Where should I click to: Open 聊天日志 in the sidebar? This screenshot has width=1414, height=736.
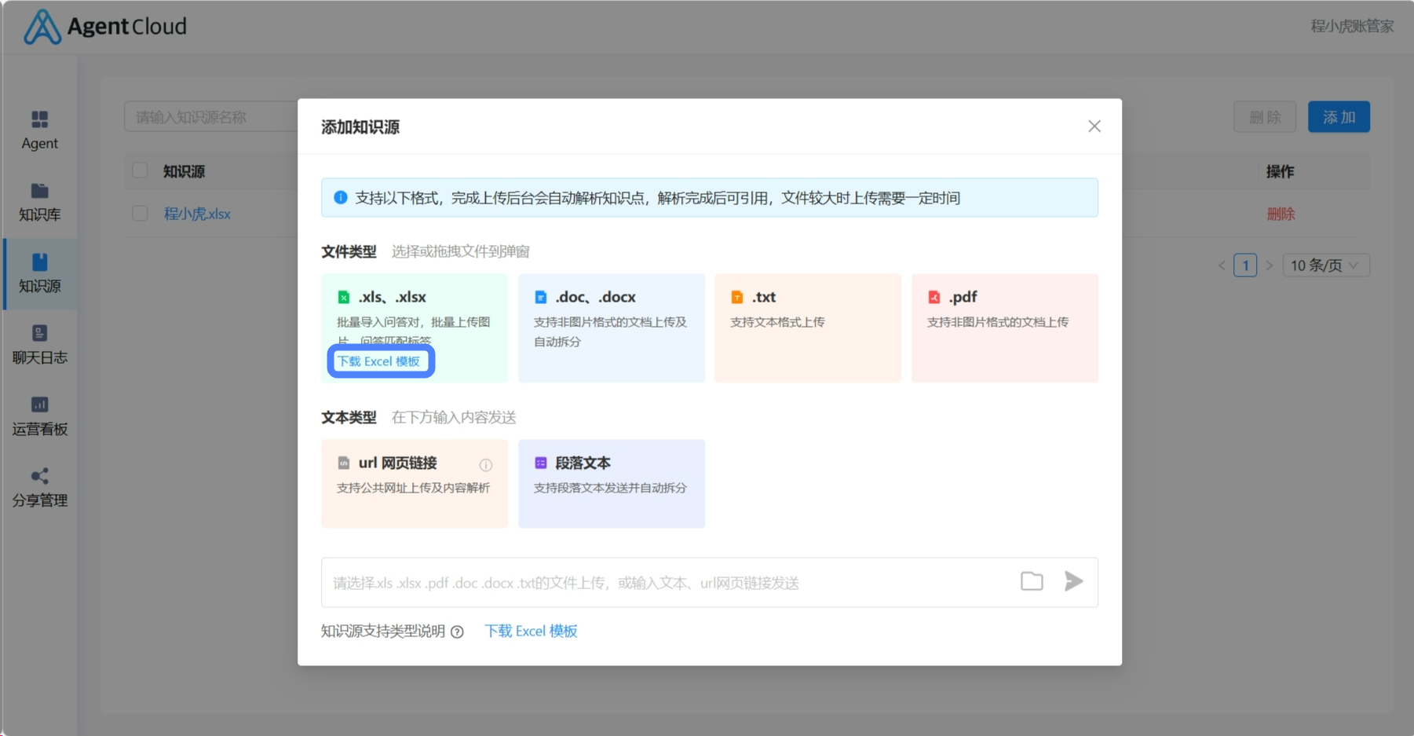click(39, 345)
